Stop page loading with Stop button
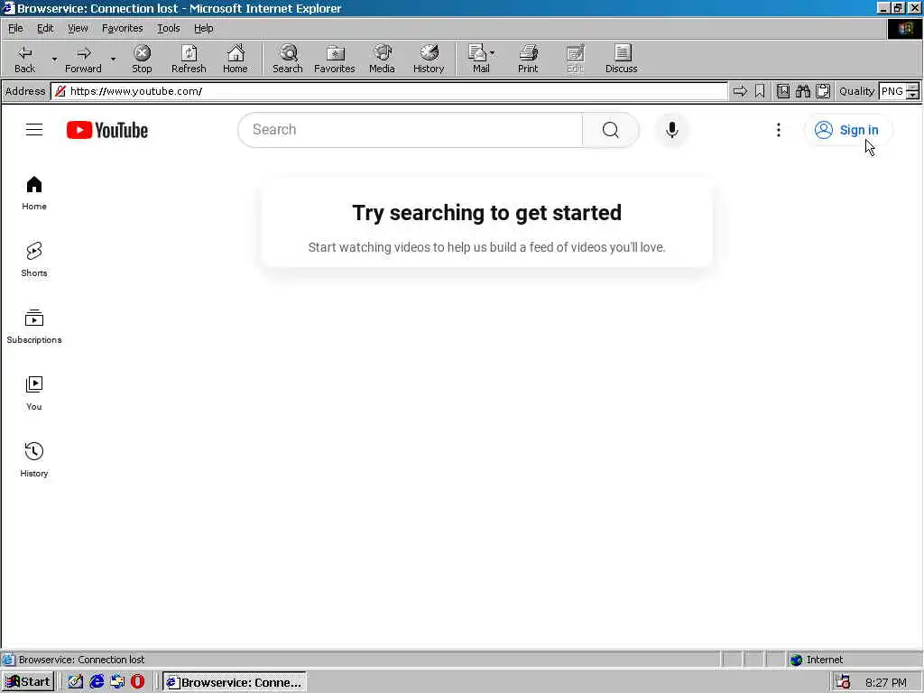The width and height of the screenshot is (924, 693). click(x=142, y=59)
